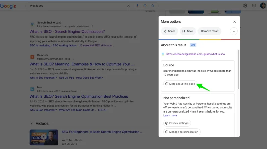Screen dimensions: 267x149
Task: Share this result
Action: click(169, 31)
